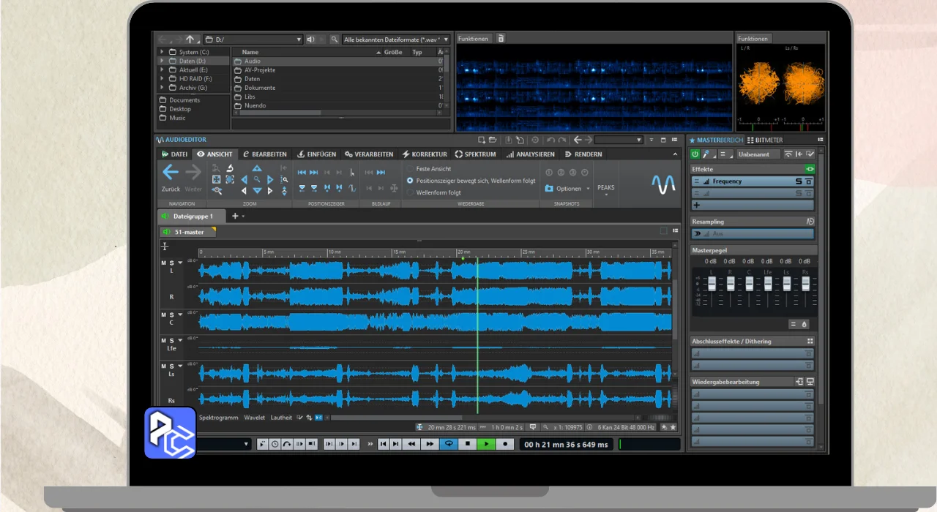Solo the Frequency effect slot
The width and height of the screenshot is (937, 512).
click(799, 181)
